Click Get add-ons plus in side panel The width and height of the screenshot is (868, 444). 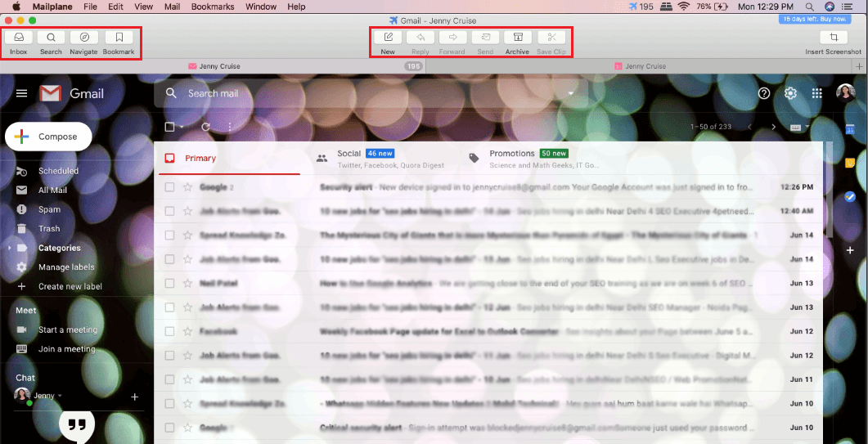pyautogui.click(x=850, y=251)
